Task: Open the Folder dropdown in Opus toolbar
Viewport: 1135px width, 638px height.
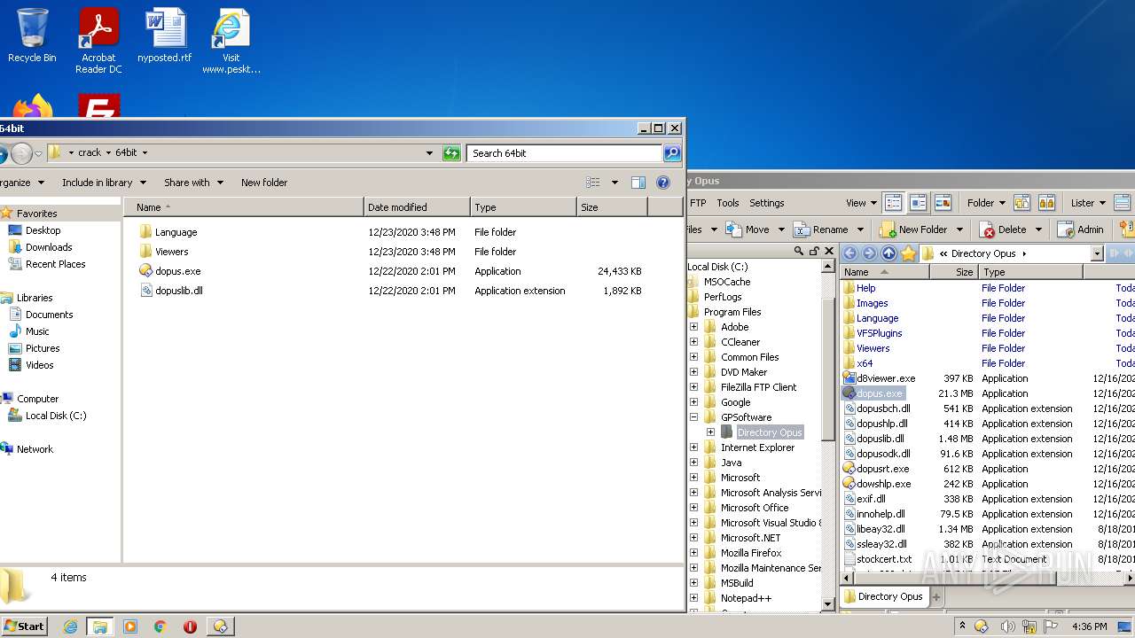Action: point(986,203)
